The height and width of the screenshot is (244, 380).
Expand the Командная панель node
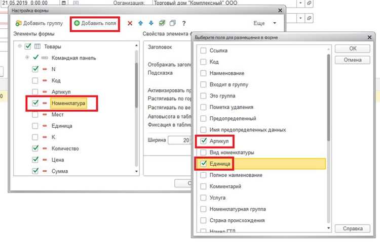pyautogui.click(x=27, y=58)
